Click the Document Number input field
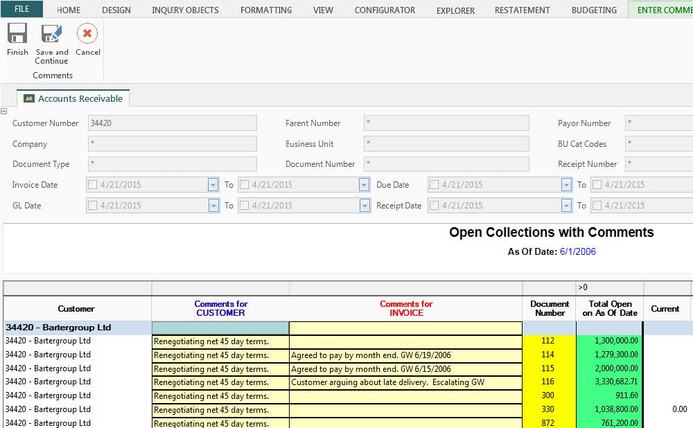The height and width of the screenshot is (428, 693). [x=446, y=164]
